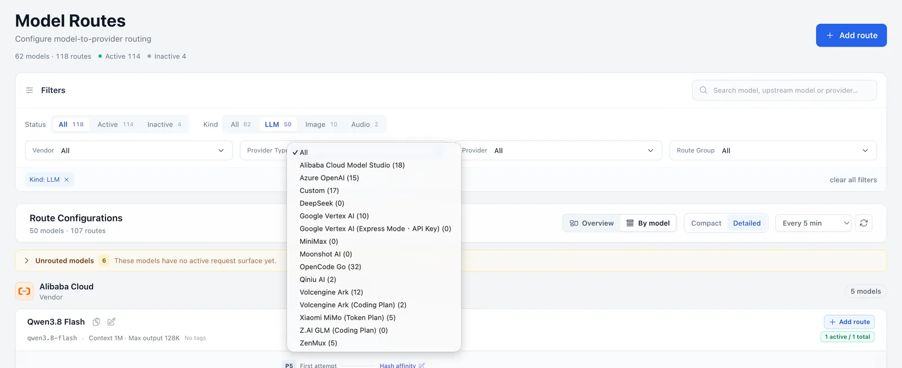This screenshot has width=902, height=368.
Task: Click the Hash affinity link
Action: pyautogui.click(x=402, y=365)
